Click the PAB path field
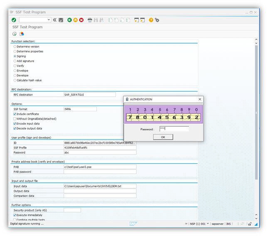268x236 pixels. tap(100, 167)
